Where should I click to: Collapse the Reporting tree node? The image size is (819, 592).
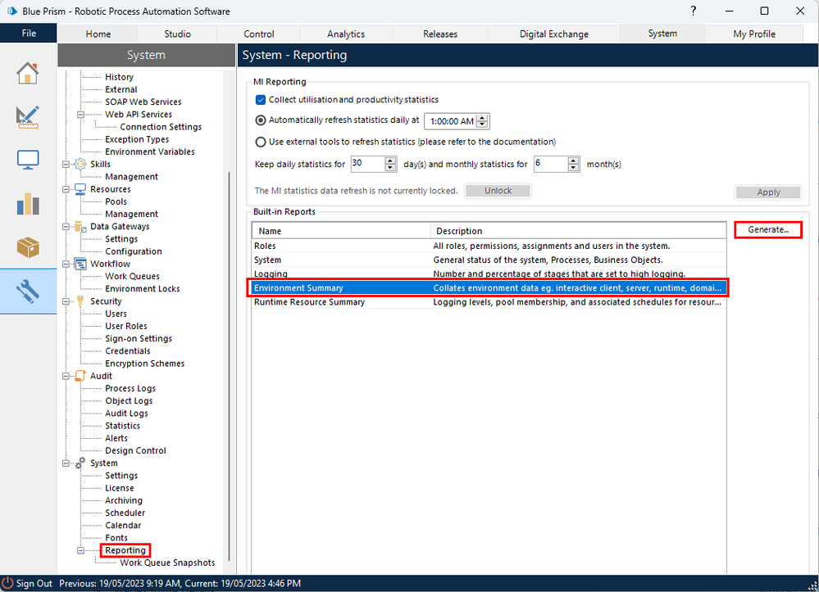click(80, 550)
